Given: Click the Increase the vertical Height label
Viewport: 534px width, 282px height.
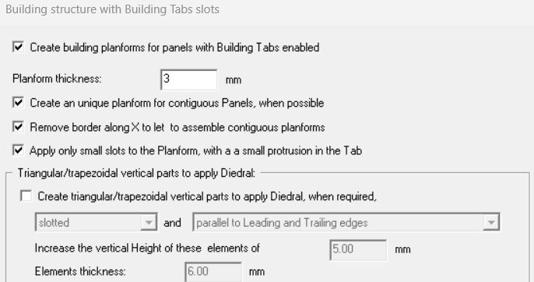Looking at the screenshot, I should [x=147, y=248].
